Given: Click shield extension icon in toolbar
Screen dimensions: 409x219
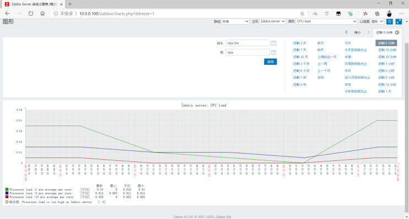Looking at the screenshot, I should coord(326,14).
